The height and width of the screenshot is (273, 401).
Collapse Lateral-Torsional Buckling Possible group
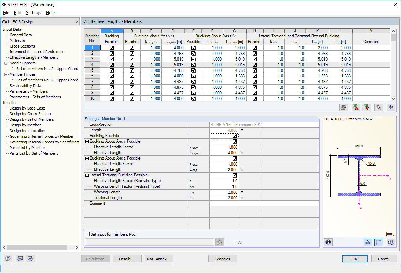(87, 175)
